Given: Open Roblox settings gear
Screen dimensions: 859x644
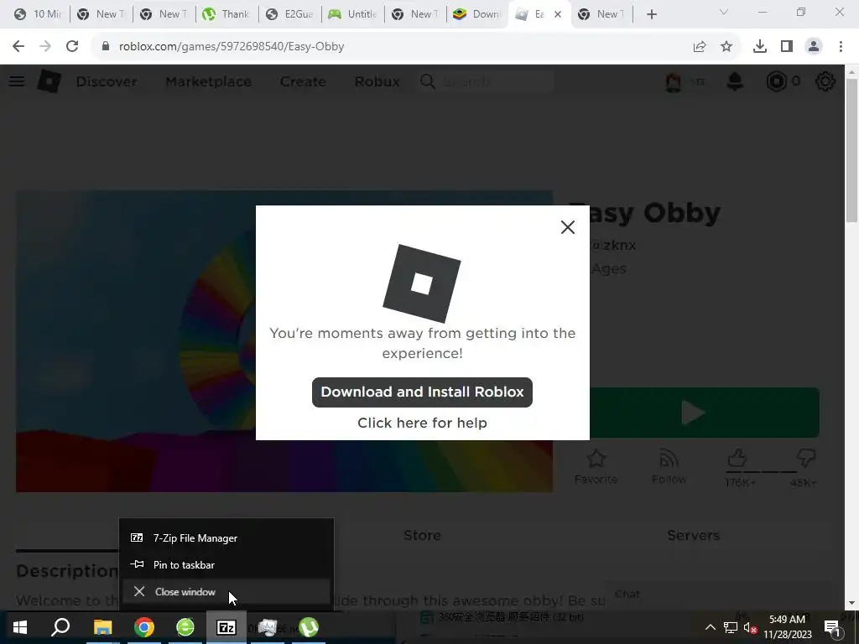Looking at the screenshot, I should tap(825, 81).
